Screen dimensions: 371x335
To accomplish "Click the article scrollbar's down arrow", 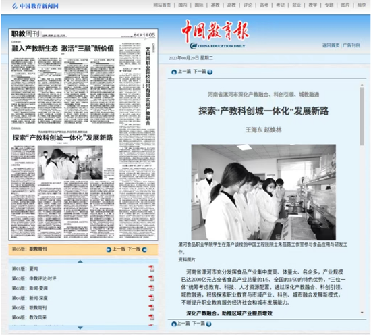I will click(x=362, y=313).
